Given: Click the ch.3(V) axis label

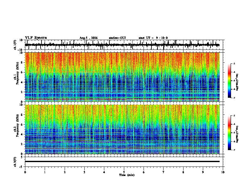Looking at the screenshot, I should tap(15, 162).
